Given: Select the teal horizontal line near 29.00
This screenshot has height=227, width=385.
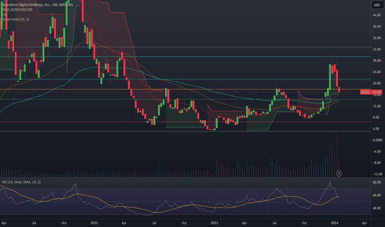Looking at the screenshot, I should (x=185, y=57).
